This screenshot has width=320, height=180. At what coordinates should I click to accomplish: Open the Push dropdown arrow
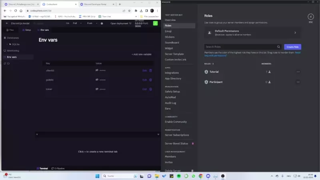click(96, 24)
